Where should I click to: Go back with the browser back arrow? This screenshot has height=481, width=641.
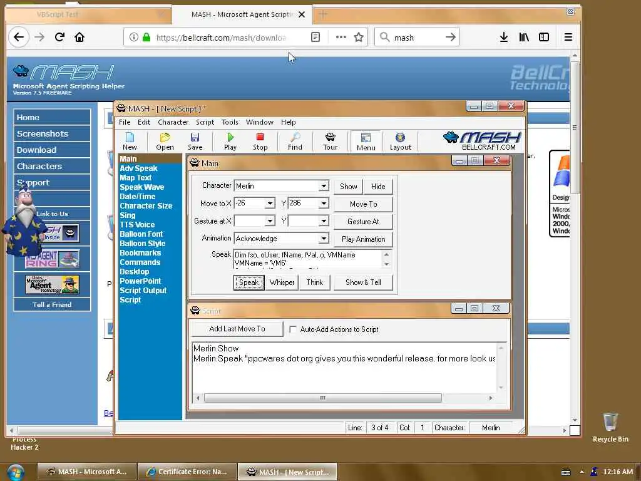coord(19,37)
